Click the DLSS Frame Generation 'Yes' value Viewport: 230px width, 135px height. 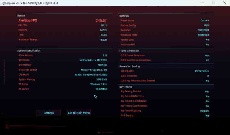pos(207,55)
